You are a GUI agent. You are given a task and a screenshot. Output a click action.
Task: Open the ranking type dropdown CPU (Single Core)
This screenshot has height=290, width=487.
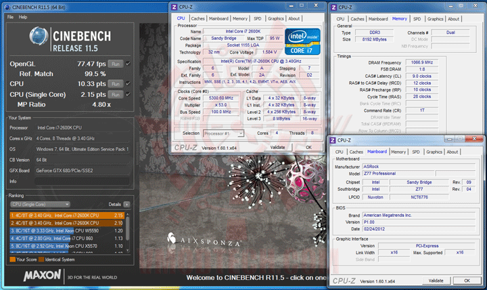pos(40,205)
